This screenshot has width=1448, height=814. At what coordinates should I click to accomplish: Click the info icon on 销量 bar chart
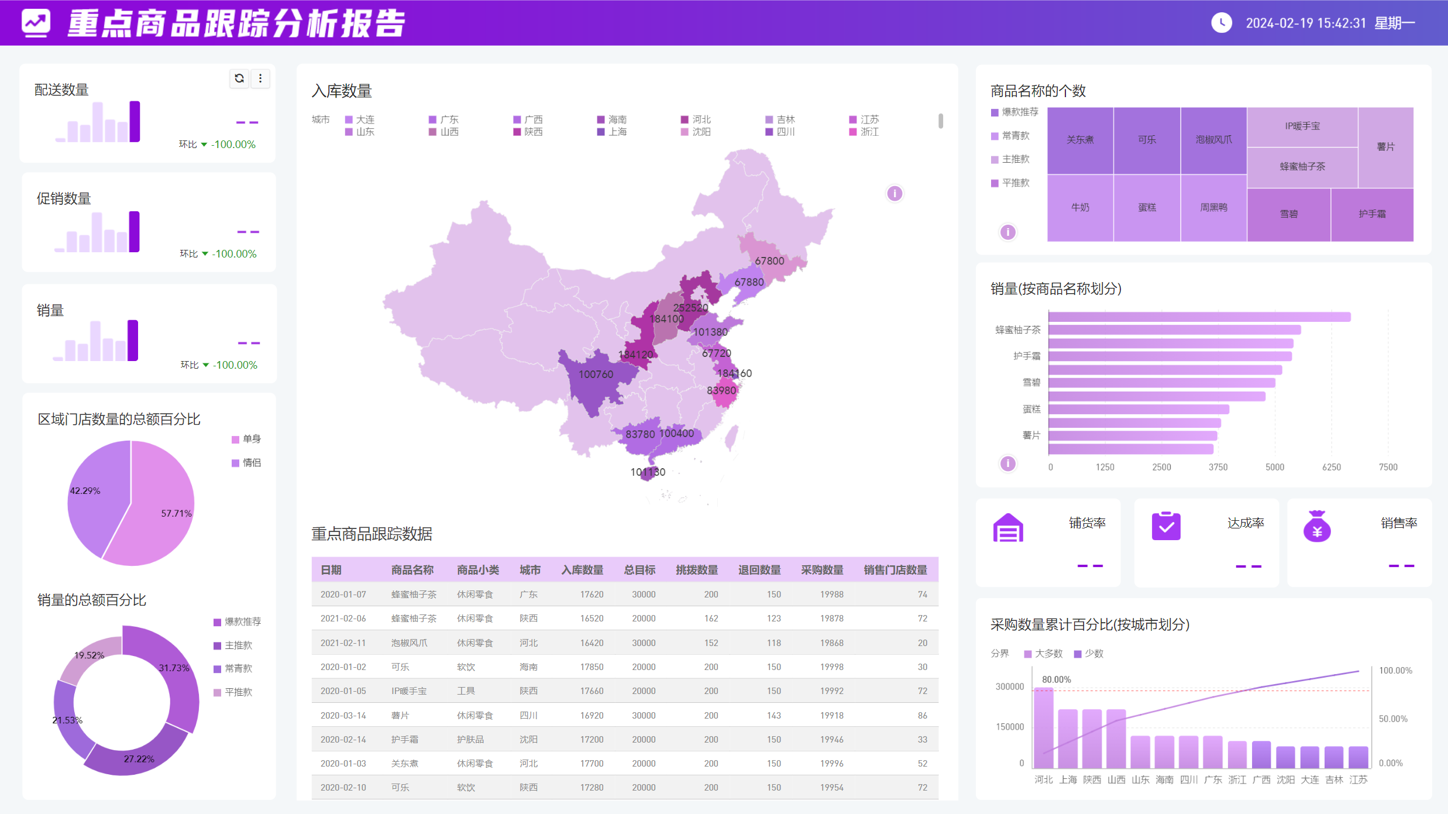click(1007, 463)
